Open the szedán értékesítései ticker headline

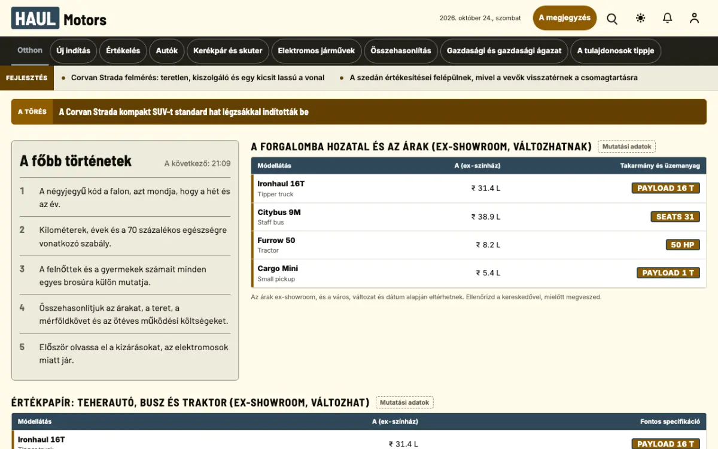click(x=494, y=78)
